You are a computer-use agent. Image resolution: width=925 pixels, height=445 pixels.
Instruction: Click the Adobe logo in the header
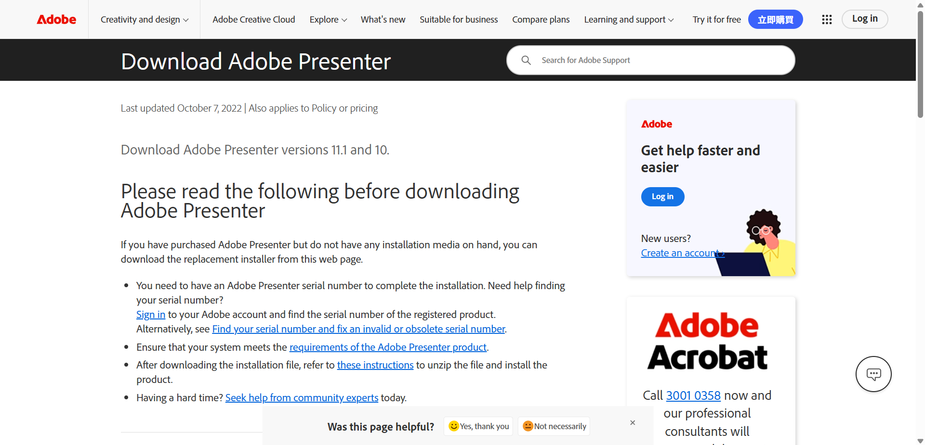point(56,19)
